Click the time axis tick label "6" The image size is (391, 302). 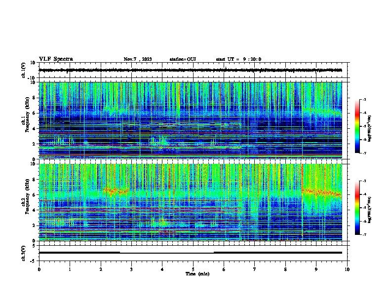[x=224, y=269]
